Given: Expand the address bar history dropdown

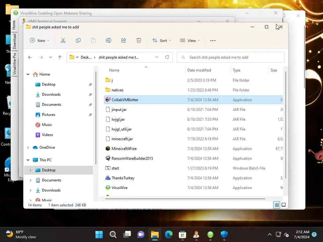Looking at the screenshot, I should pyautogui.click(x=157, y=57).
